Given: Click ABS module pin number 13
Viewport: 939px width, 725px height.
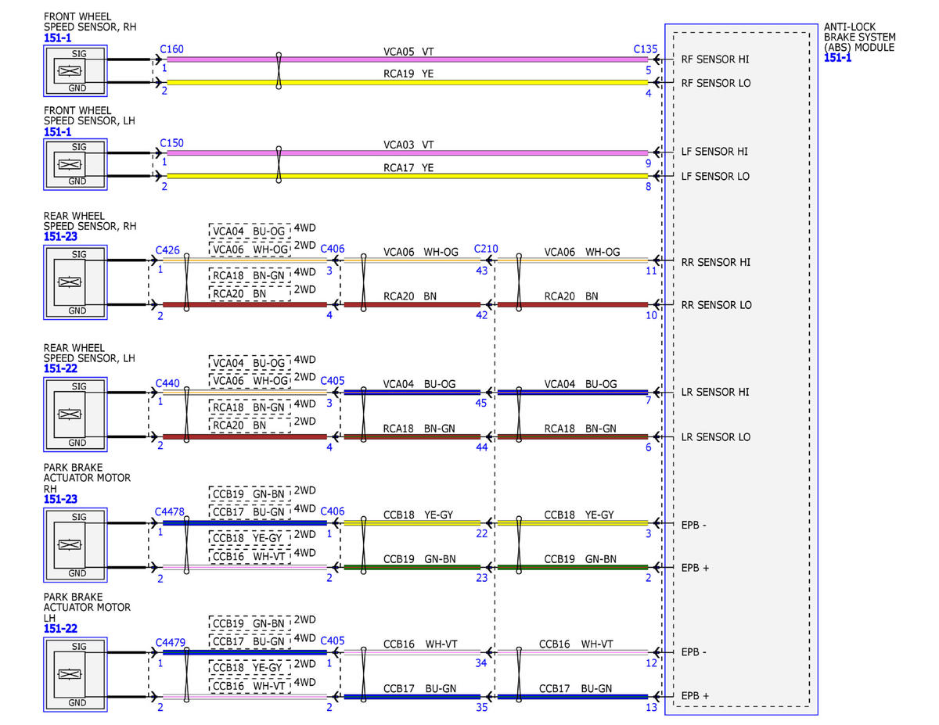Looking at the screenshot, I should click(652, 708).
